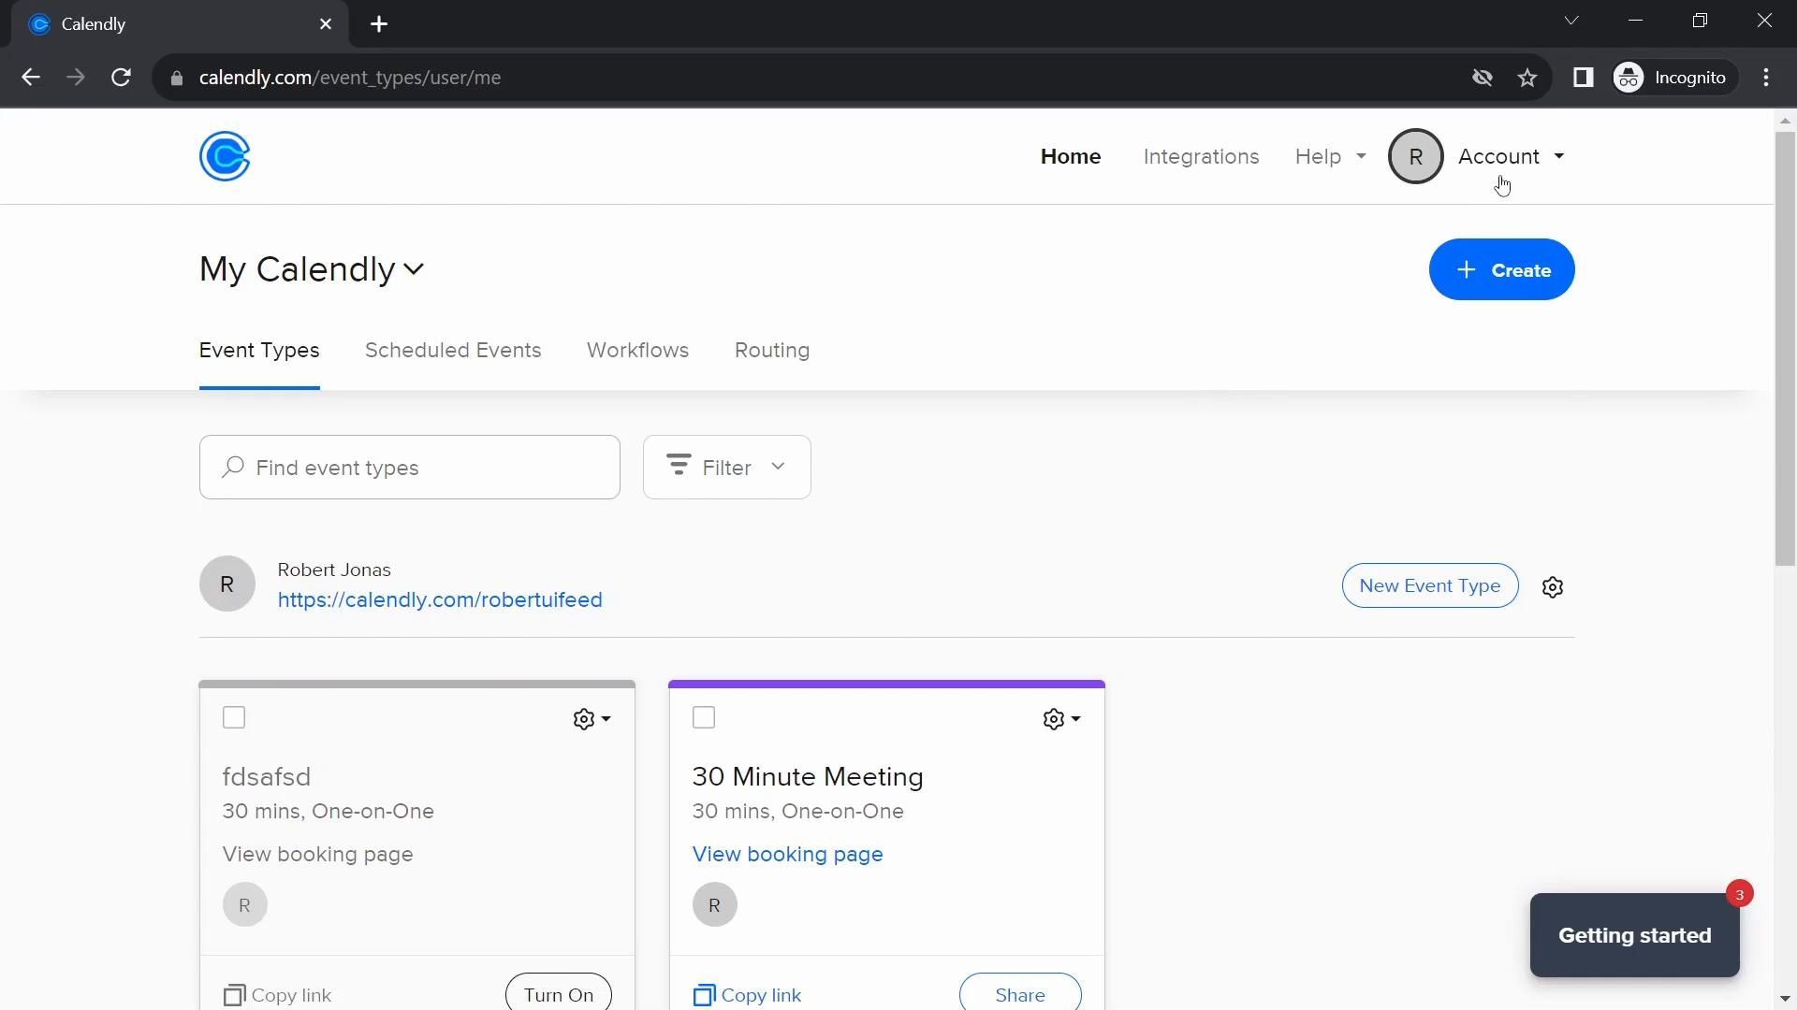Bookmark this page with star icon

(1527, 78)
